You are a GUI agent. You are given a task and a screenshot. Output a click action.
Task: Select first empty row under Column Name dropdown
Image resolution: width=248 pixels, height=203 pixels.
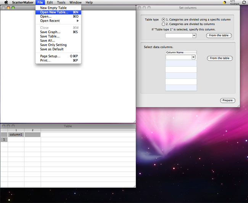pos(181,63)
